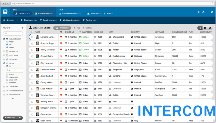Viewport: 216px width, 123px height.
Task: Click the Intercom logo icon
Action: click(6, 12)
